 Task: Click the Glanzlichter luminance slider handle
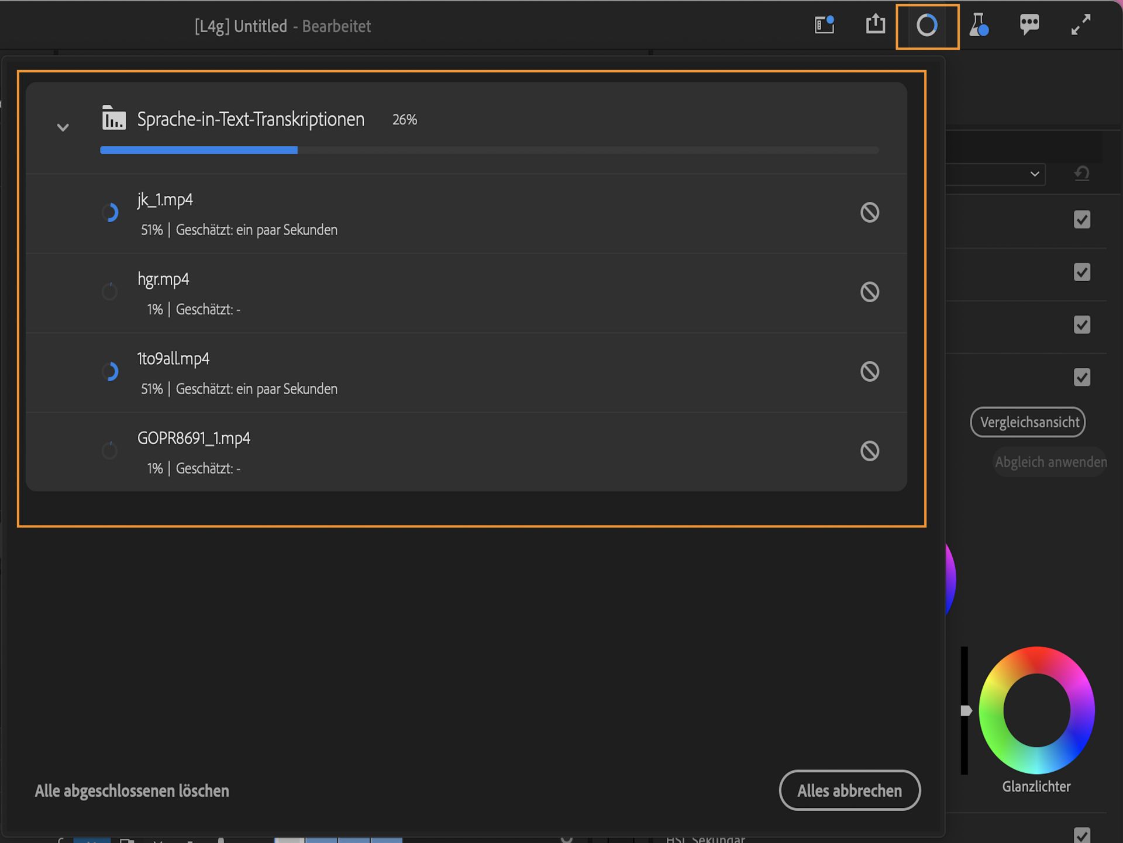point(966,711)
